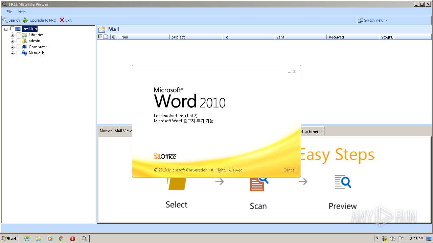Click the admin user folder icon
Image resolution: width=433 pixels, height=243 pixels.
tap(24, 41)
